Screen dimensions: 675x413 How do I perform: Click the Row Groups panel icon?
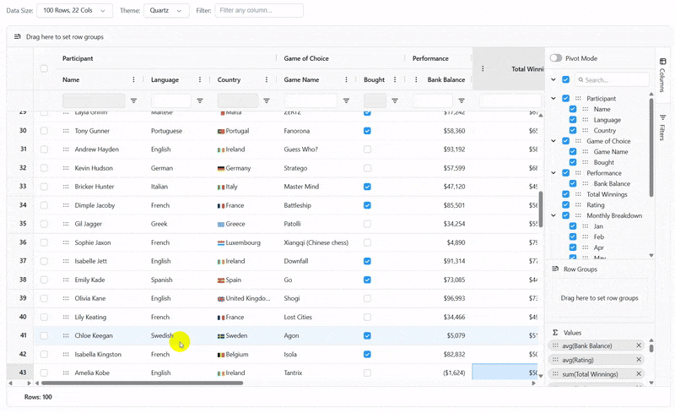tap(555, 269)
